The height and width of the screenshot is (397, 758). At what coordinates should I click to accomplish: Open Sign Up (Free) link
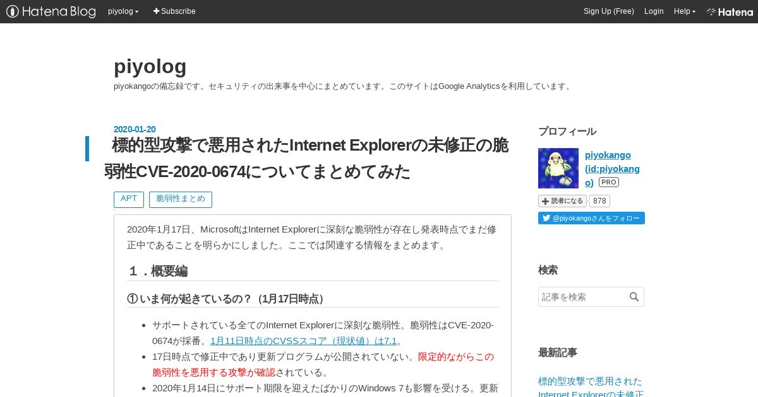coord(609,11)
